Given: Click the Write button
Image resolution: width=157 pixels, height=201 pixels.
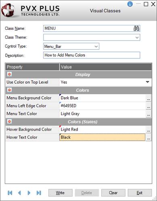Looking at the screenshot, I should [60, 193].
